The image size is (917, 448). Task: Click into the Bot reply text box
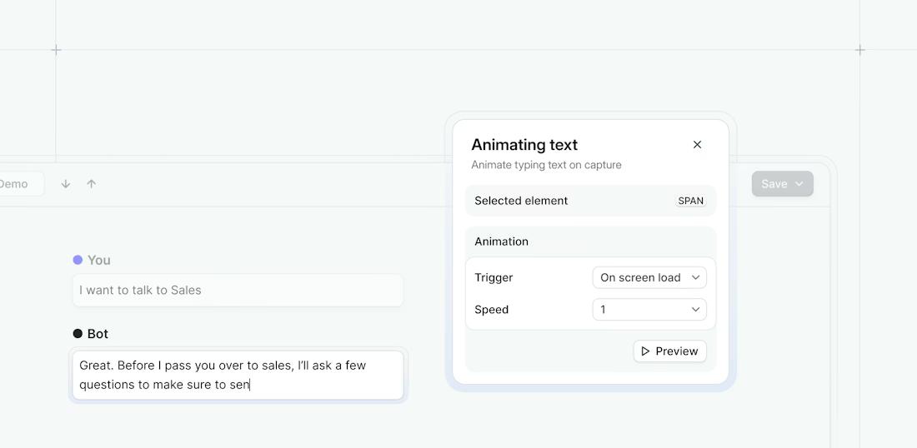click(x=238, y=375)
